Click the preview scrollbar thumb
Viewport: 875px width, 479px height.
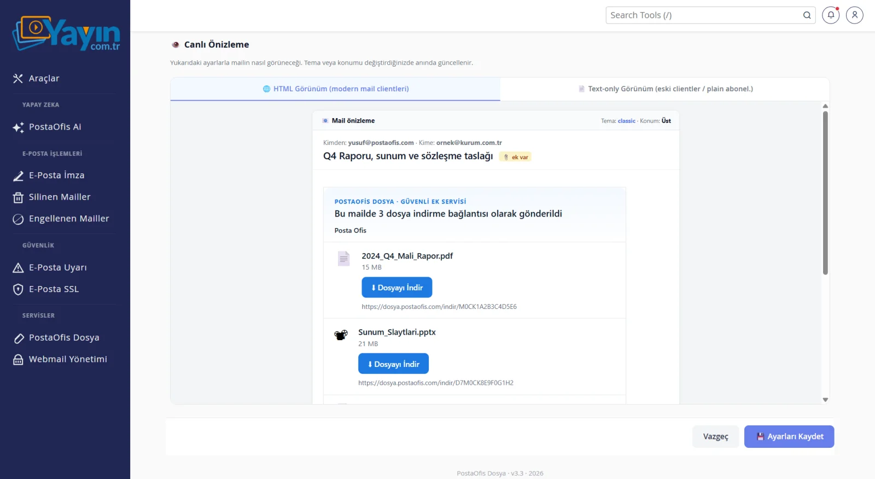click(825, 192)
